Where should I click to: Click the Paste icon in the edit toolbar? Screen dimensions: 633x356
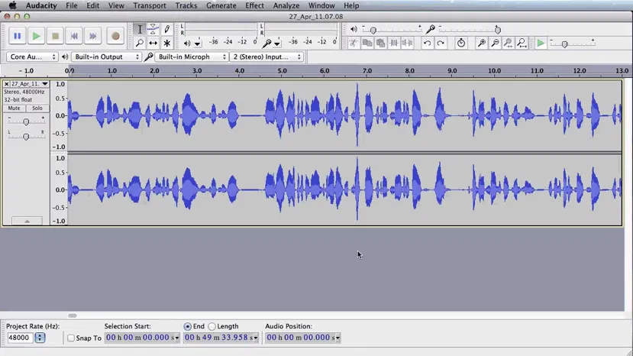tap(381, 43)
